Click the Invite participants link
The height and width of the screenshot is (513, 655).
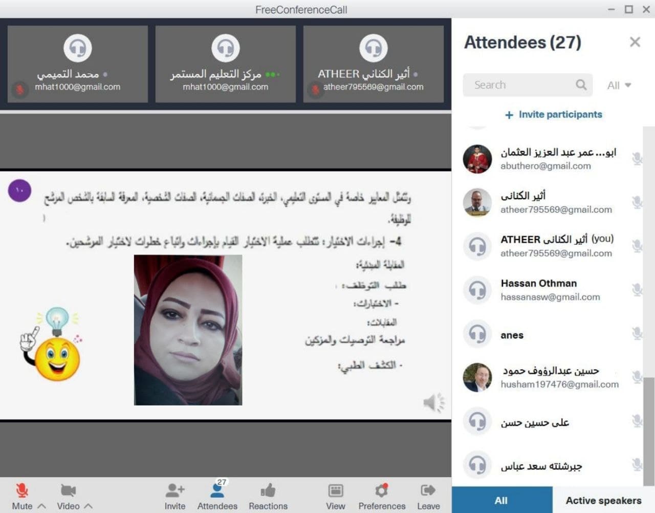tap(554, 115)
